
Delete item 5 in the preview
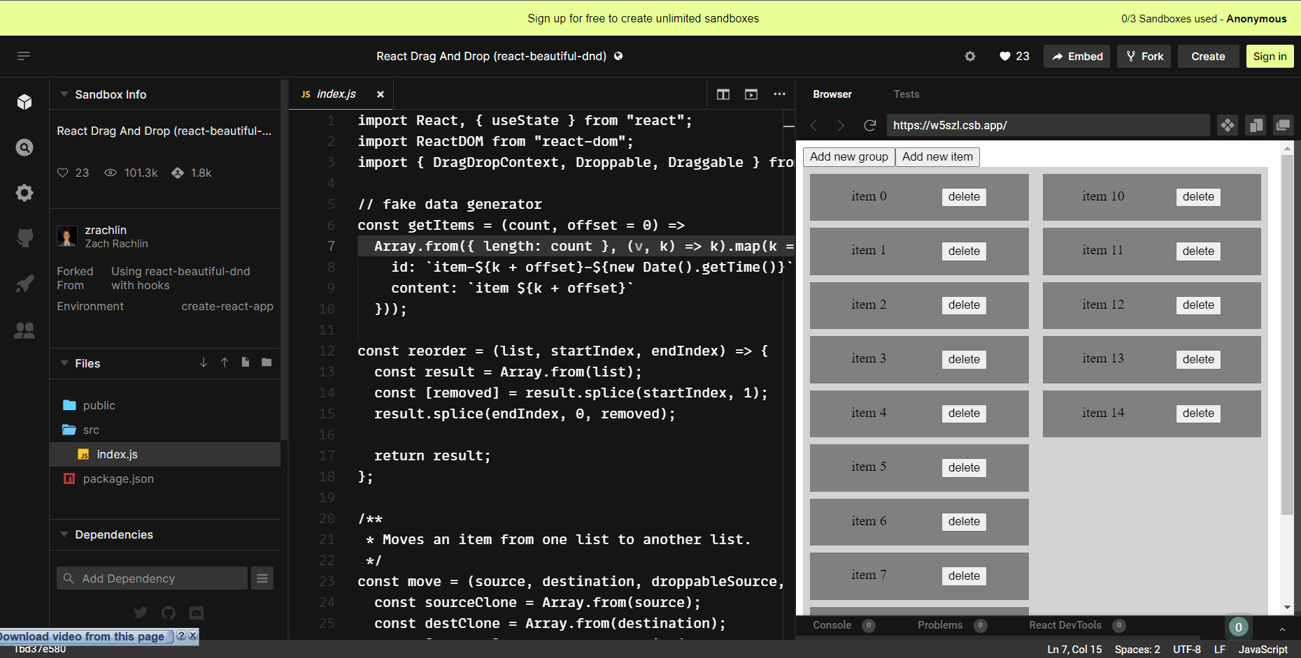[x=964, y=468]
